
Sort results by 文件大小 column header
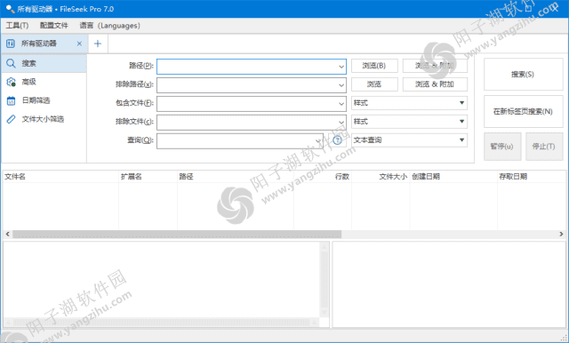coord(381,177)
